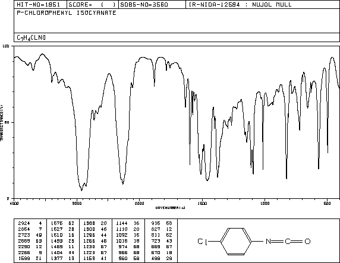Select the 1230 peak value in table
Viewport: 340px width, 263px height.
(89, 247)
